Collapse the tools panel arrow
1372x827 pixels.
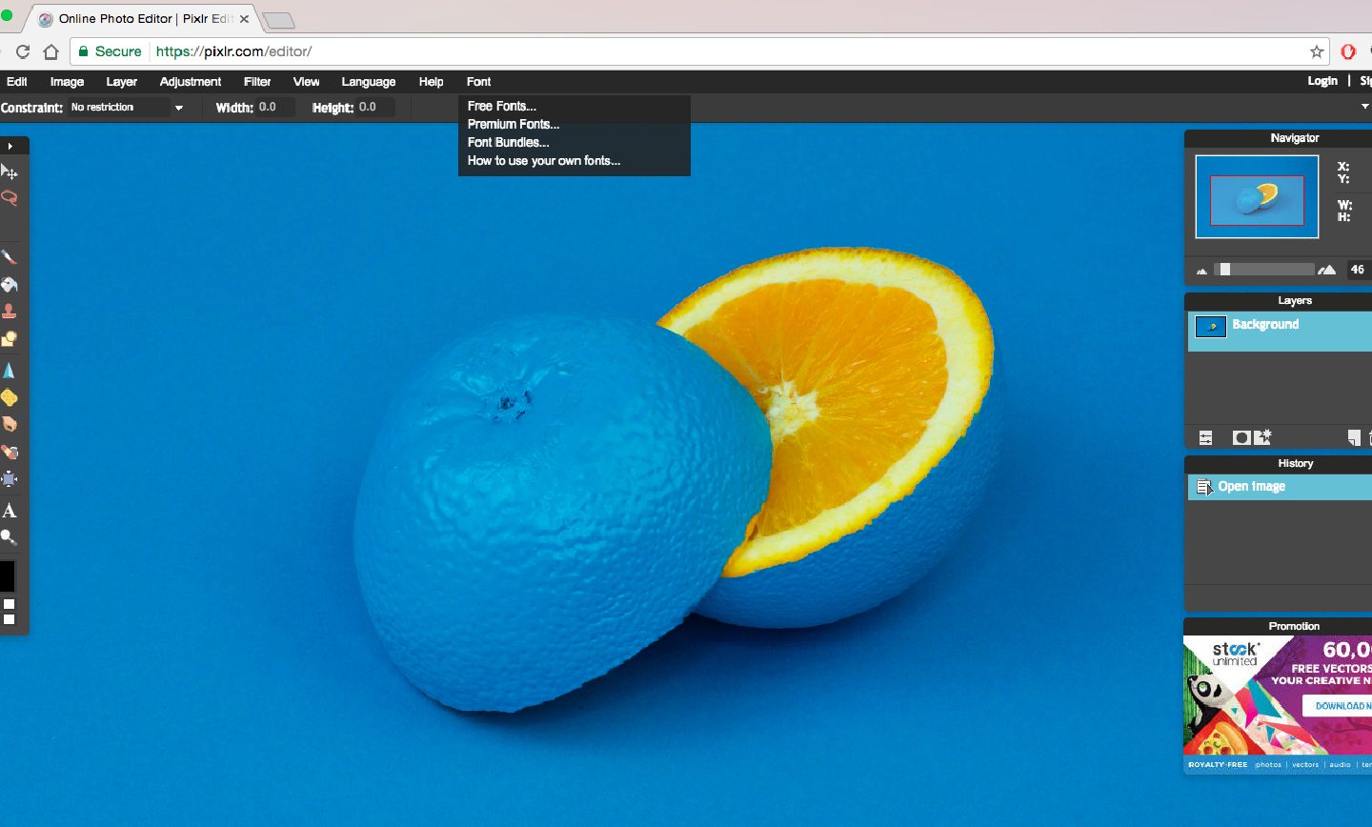pyautogui.click(x=10, y=146)
